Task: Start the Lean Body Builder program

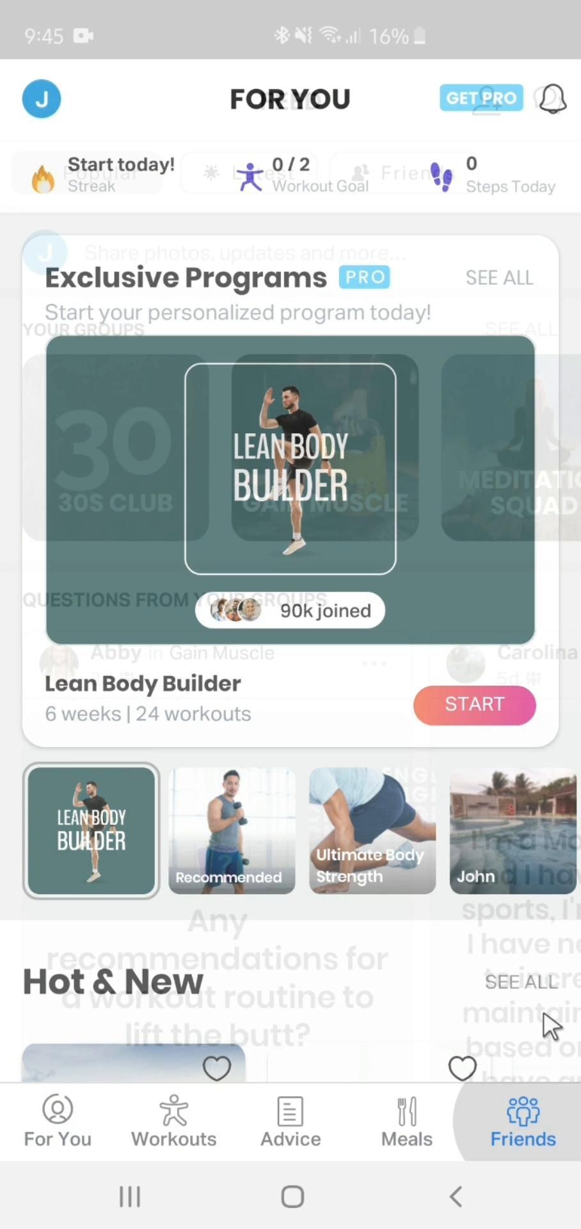Action: tap(474, 705)
